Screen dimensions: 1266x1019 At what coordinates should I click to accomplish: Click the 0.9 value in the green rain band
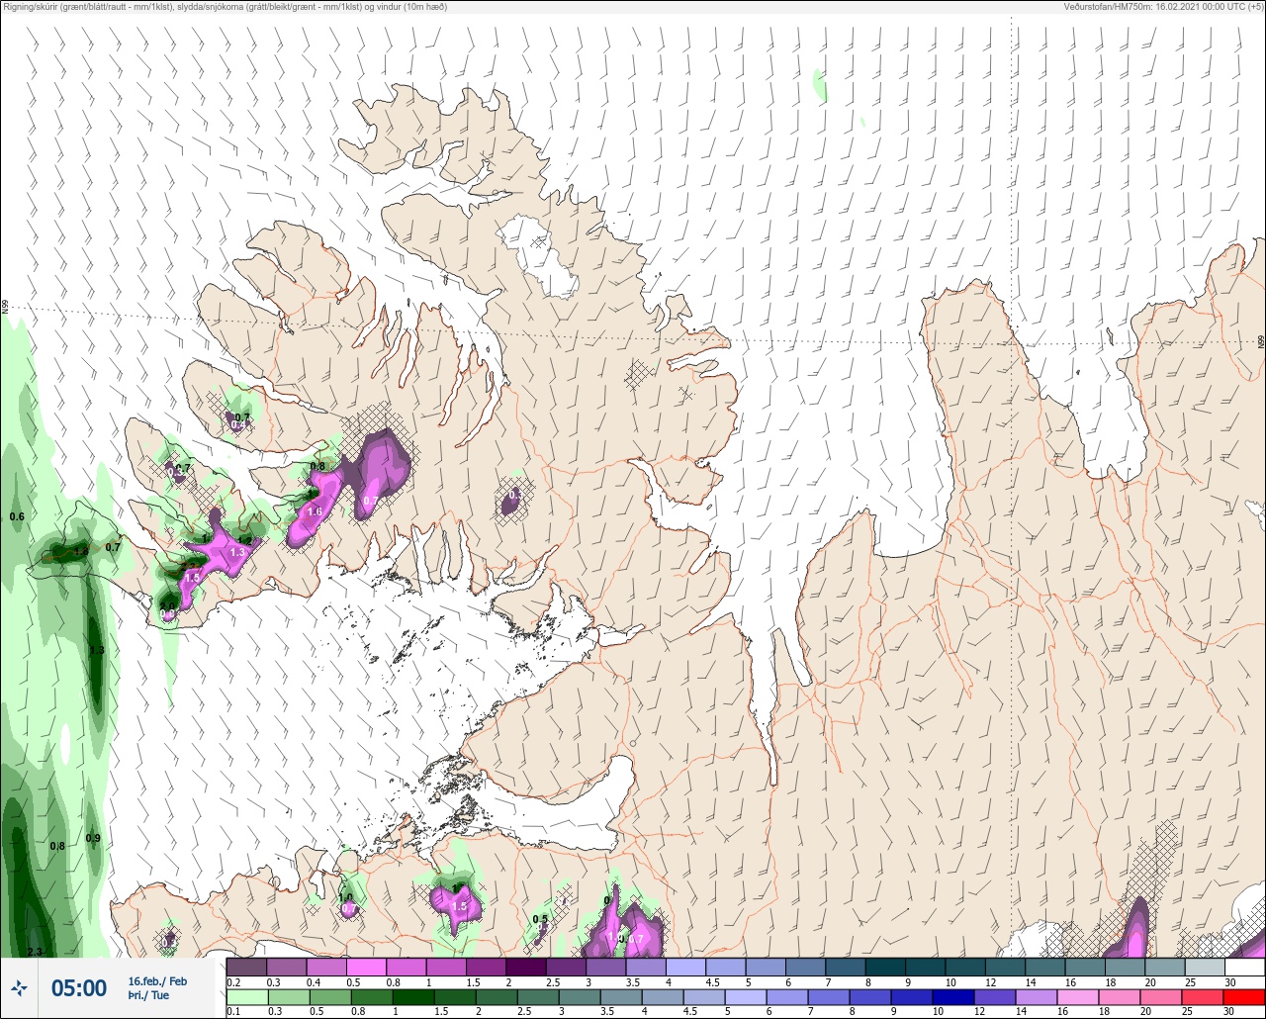coord(93,838)
